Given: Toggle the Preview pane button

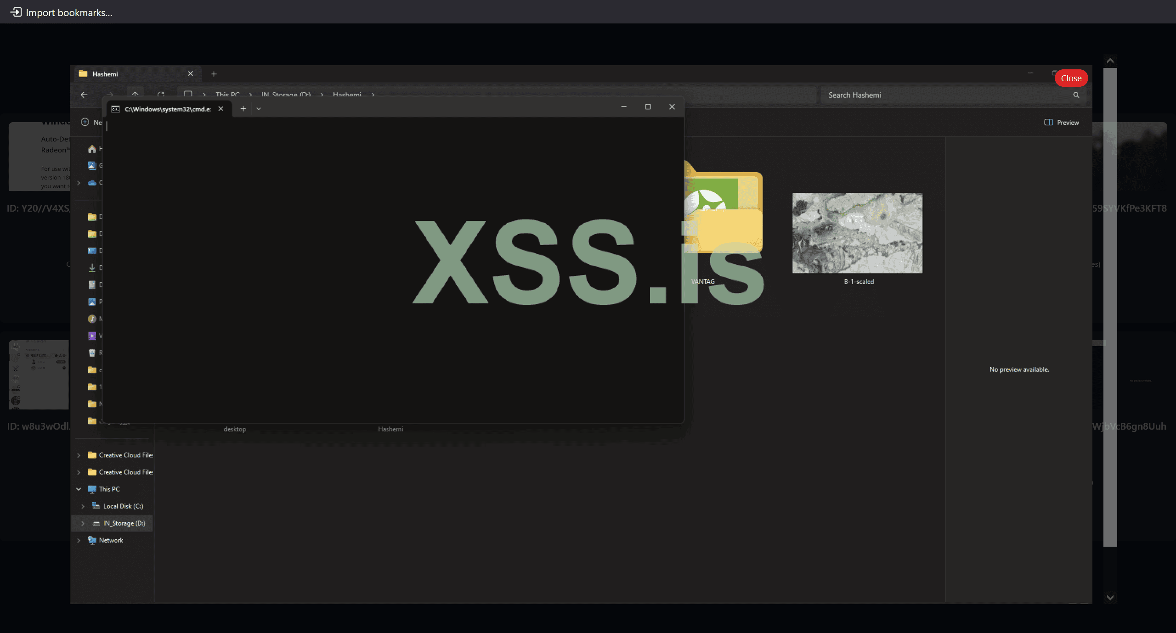Looking at the screenshot, I should (x=1062, y=122).
